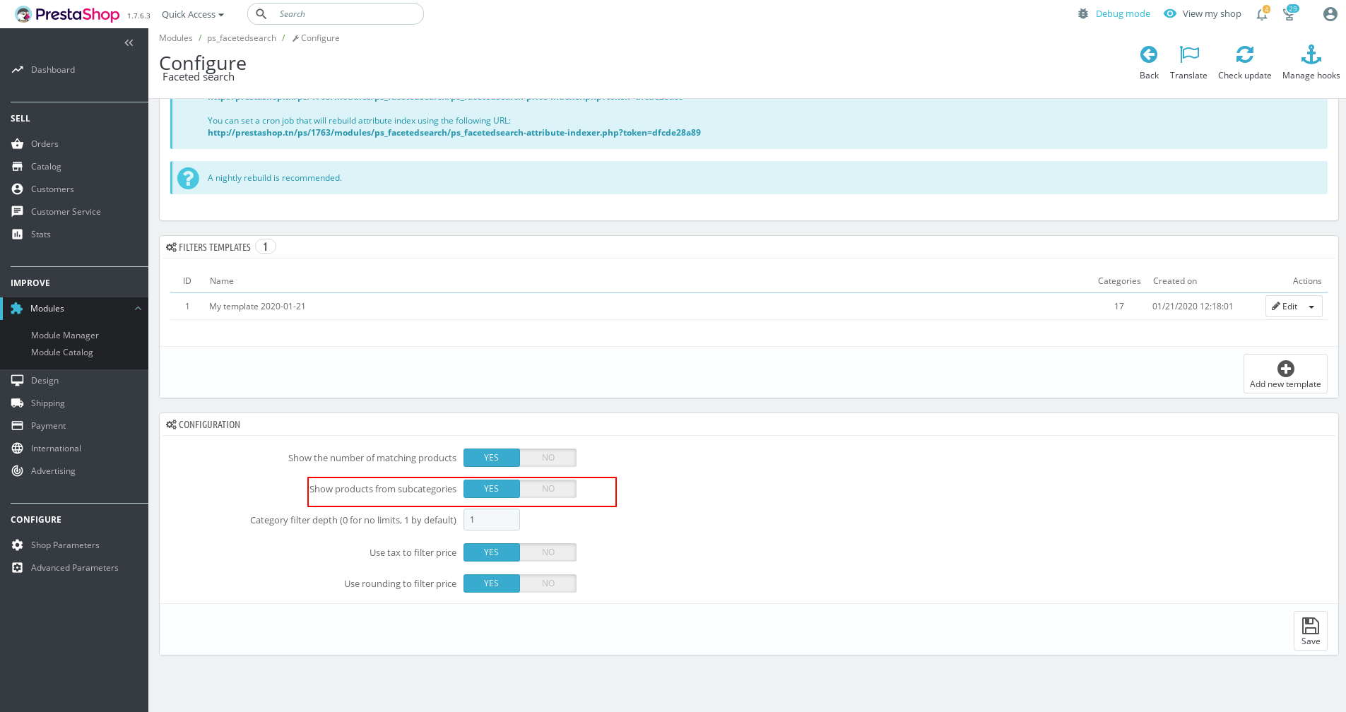Open notifications bell icon
Image resolution: width=1346 pixels, height=712 pixels.
pos(1262,14)
